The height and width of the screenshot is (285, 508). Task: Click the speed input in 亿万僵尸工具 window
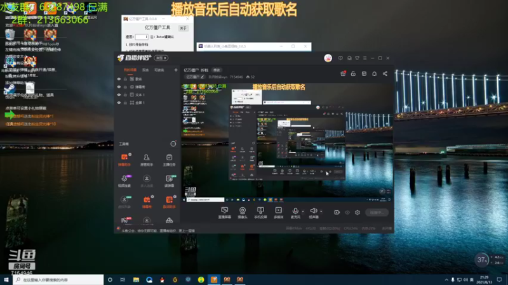(x=142, y=37)
